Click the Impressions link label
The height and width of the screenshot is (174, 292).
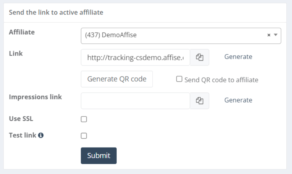35,97
